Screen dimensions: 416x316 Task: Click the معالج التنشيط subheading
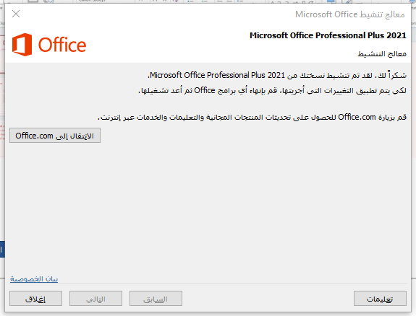[382, 54]
